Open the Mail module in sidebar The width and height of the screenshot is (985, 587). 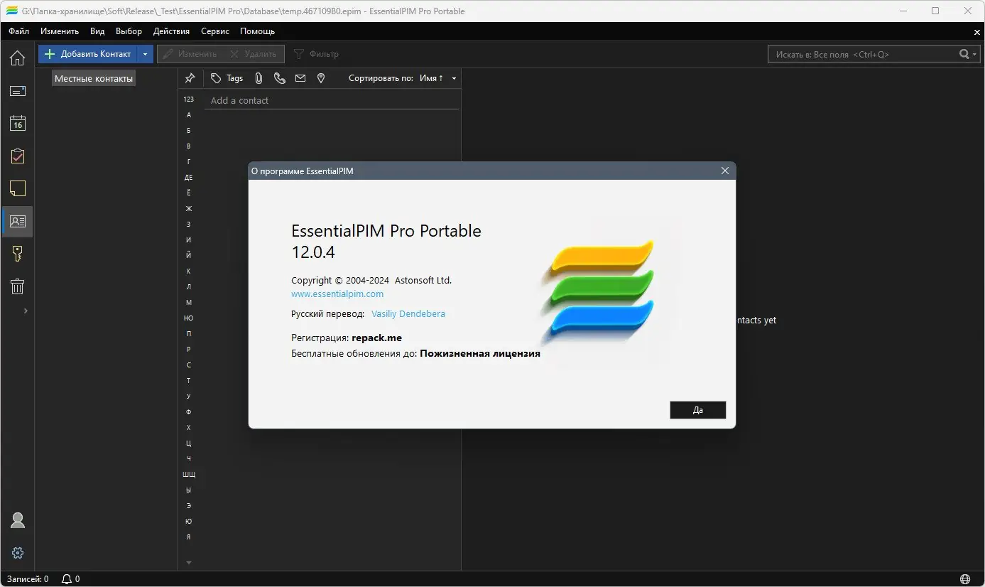[x=17, y=91]
